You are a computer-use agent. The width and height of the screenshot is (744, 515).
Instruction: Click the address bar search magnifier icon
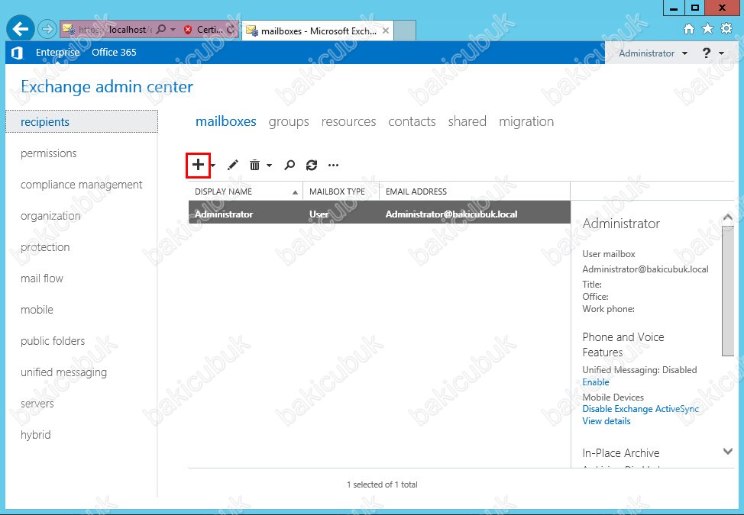point(161,30)
